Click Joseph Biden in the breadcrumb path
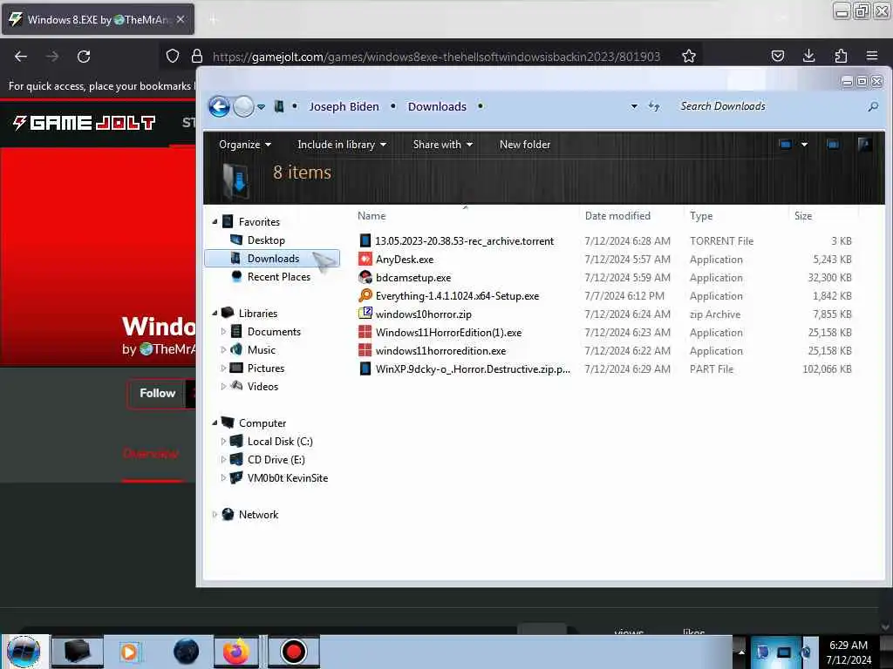 click(344, 106)
